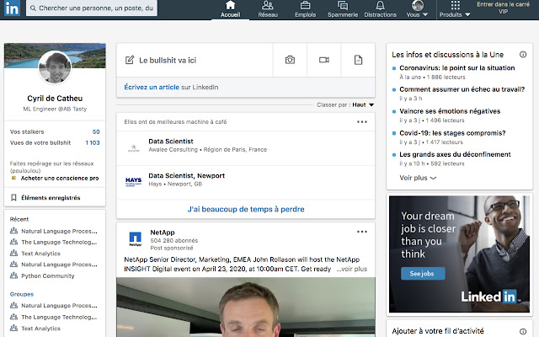Click J'ai beaucoup de temps à perdre
Image resolution: width=539 pixels, height=337 pixels.
(246, 209)
